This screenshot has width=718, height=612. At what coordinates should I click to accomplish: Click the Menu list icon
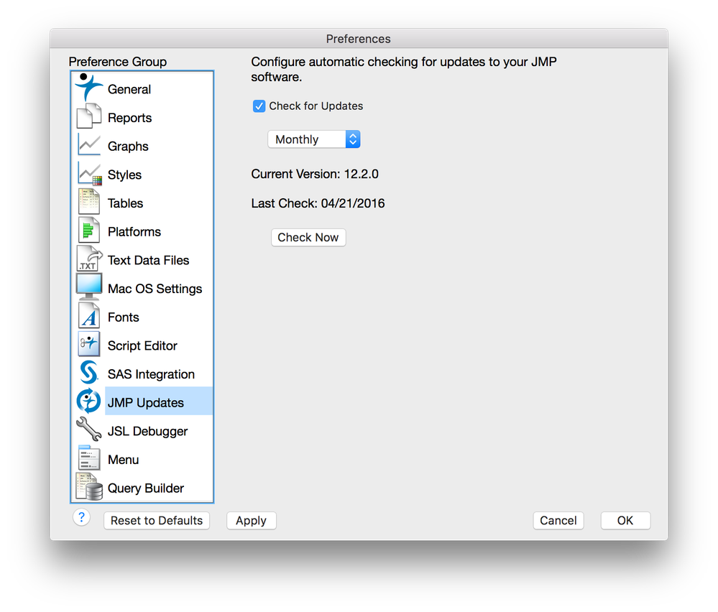(x=89, y=458)
